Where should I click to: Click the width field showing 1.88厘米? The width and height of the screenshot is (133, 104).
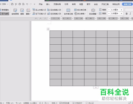115,14
